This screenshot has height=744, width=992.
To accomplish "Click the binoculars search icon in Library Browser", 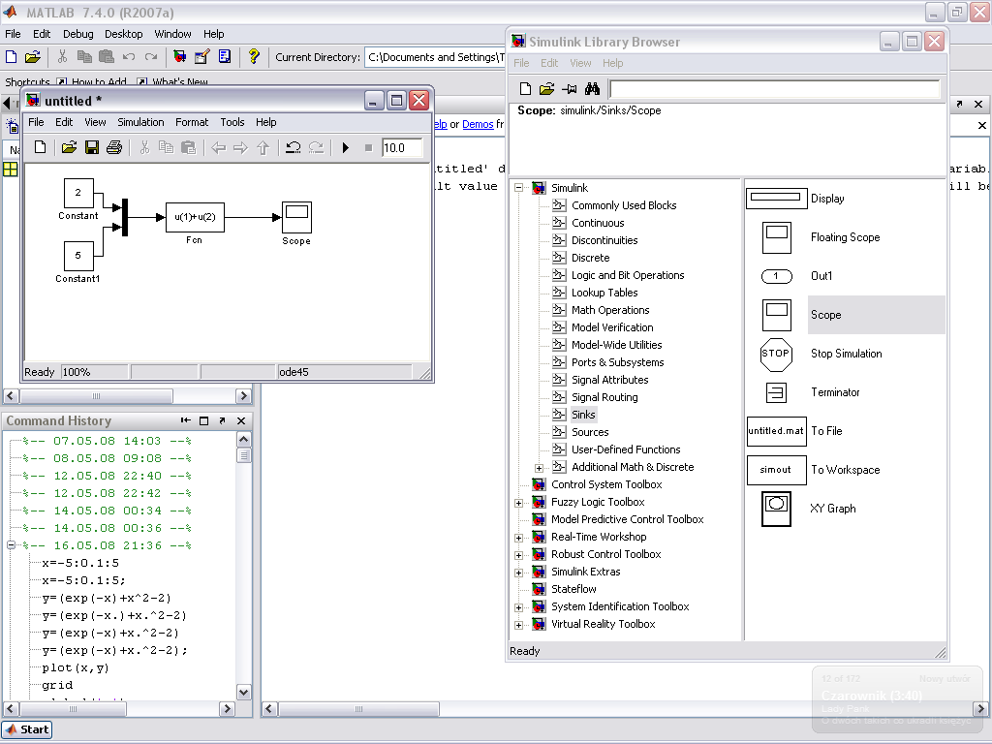I will [592, 88].
